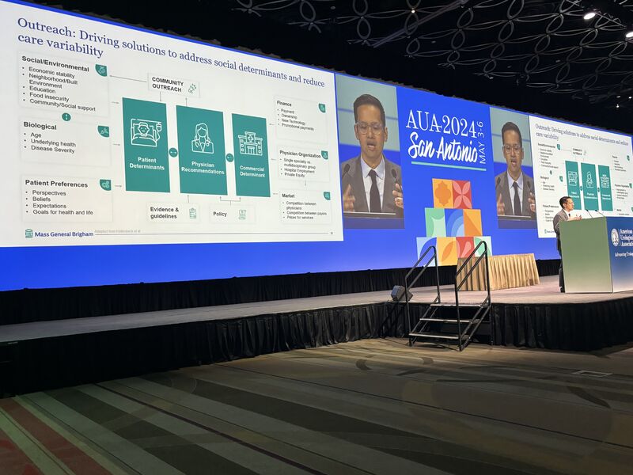Click the 'Beliefs' bullet
This screenshot has width=633, height=475.
(42, 199)
